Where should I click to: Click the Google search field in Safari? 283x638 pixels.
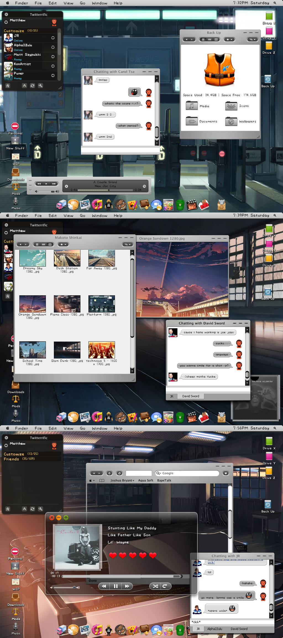(x=187, y=473)
